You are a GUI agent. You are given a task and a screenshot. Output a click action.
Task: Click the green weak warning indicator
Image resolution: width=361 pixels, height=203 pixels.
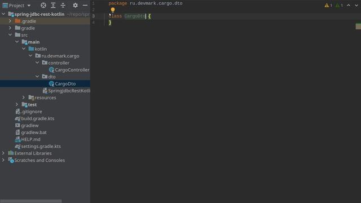[x=337, y=5]
